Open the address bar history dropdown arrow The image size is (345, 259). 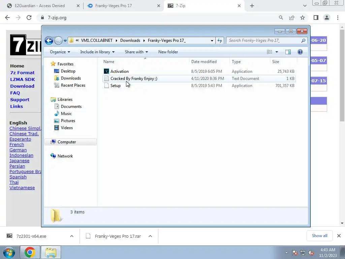[x=212, y=40]
